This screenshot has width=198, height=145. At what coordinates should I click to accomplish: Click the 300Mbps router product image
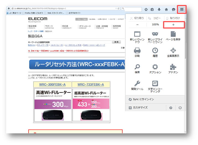coord(53,105)
